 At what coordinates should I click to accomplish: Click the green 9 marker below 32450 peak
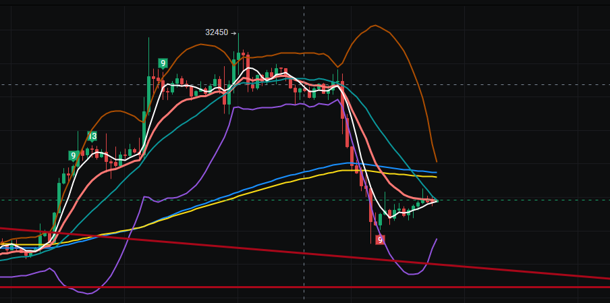click(x=163, y=63)
